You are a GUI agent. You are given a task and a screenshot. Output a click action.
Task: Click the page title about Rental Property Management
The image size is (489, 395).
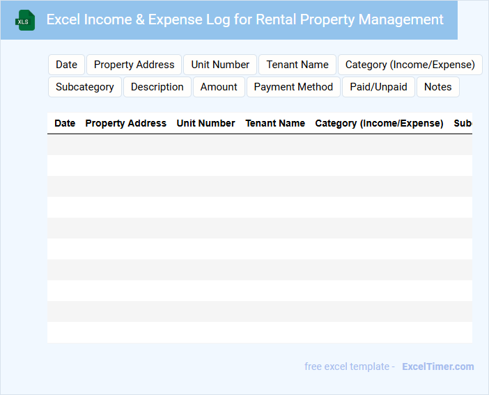(244, 19)
